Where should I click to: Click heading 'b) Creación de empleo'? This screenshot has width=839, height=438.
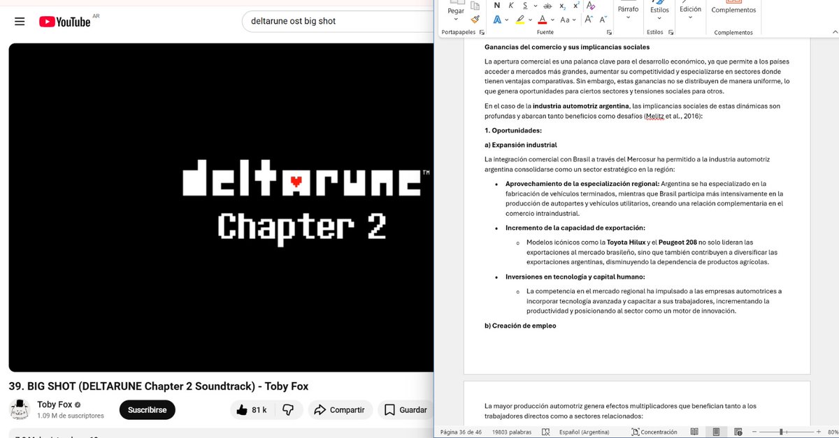point(520,326)
